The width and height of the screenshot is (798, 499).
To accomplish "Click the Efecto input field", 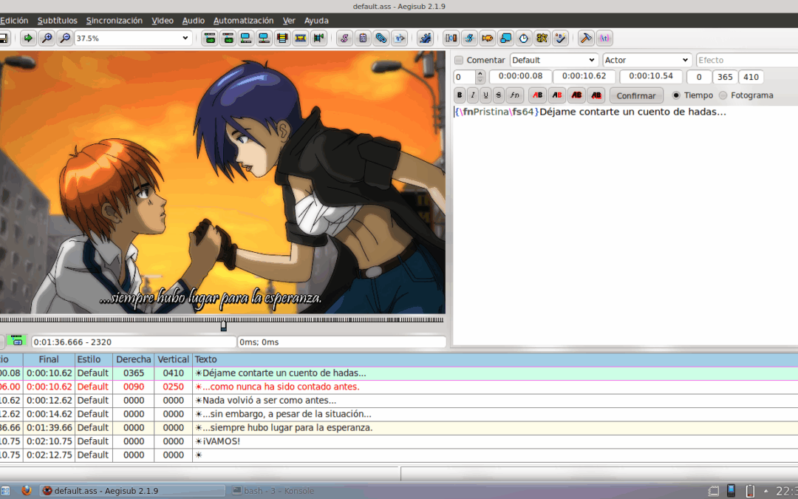I will pyautogui.click(x=746, y=60).
